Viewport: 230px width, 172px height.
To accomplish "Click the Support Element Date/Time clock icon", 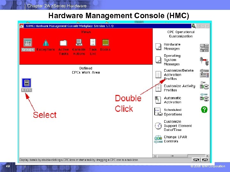I will click(158, 125).
